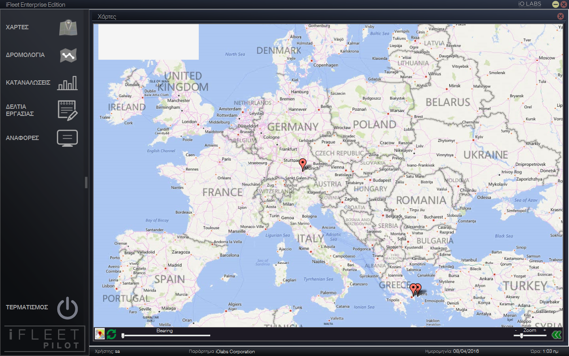The image size is (569, 356).
Task: Click the sidebar collapse splitter handle
Action: click(x=86, y=182)
